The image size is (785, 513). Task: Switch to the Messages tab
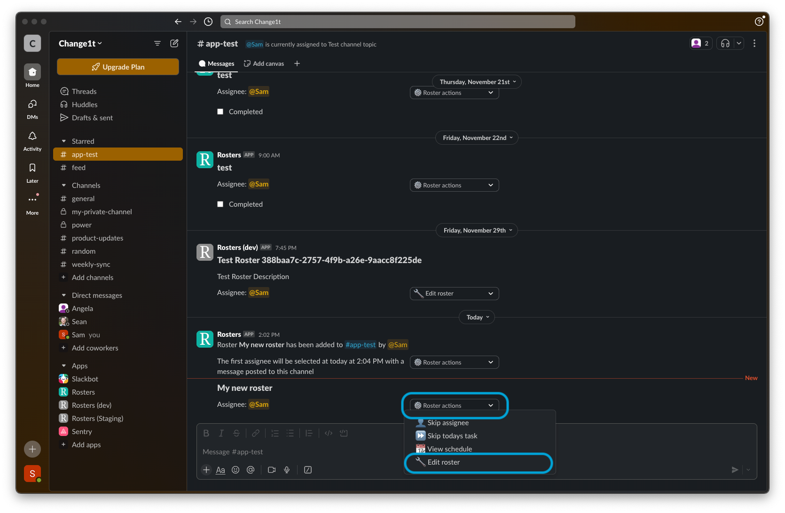[x=216, y=63]
